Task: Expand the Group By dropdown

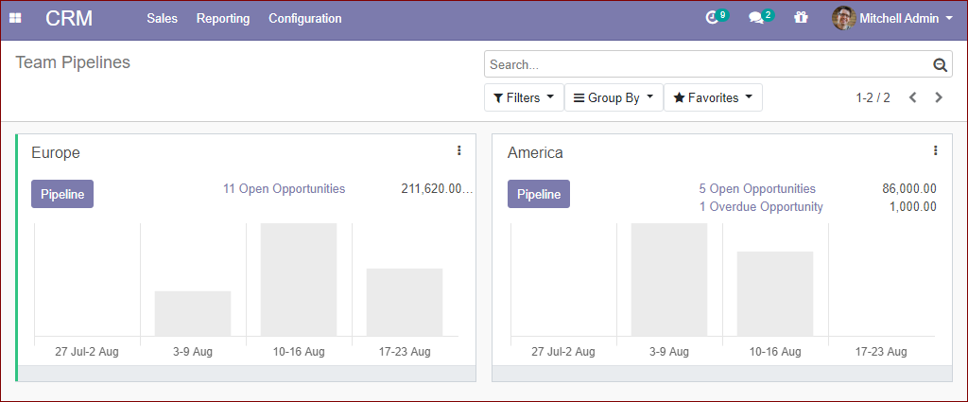Action: tap(614, 97)
